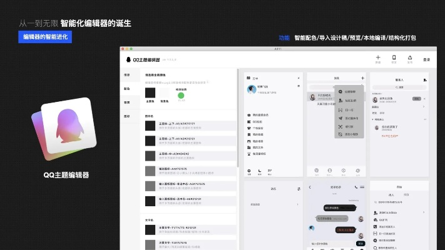Click the black 主颜色 main color swatch

[150, 93]
